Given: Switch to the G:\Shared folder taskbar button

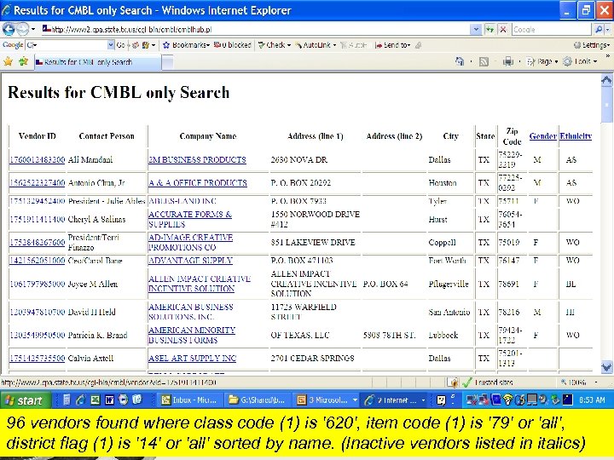Looking at the screenshot, I should point(258,400).
